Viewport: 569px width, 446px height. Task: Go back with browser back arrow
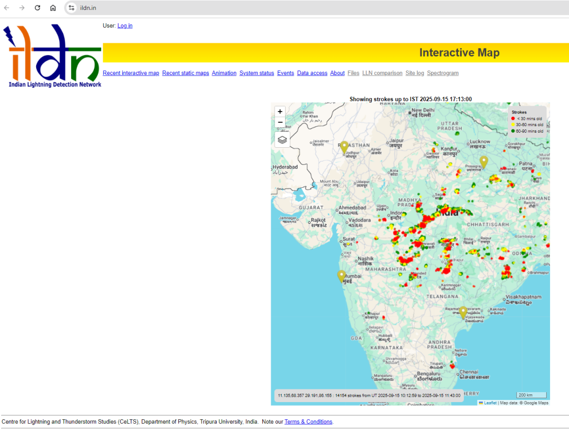pyautogui.click(x=7, y=8)
